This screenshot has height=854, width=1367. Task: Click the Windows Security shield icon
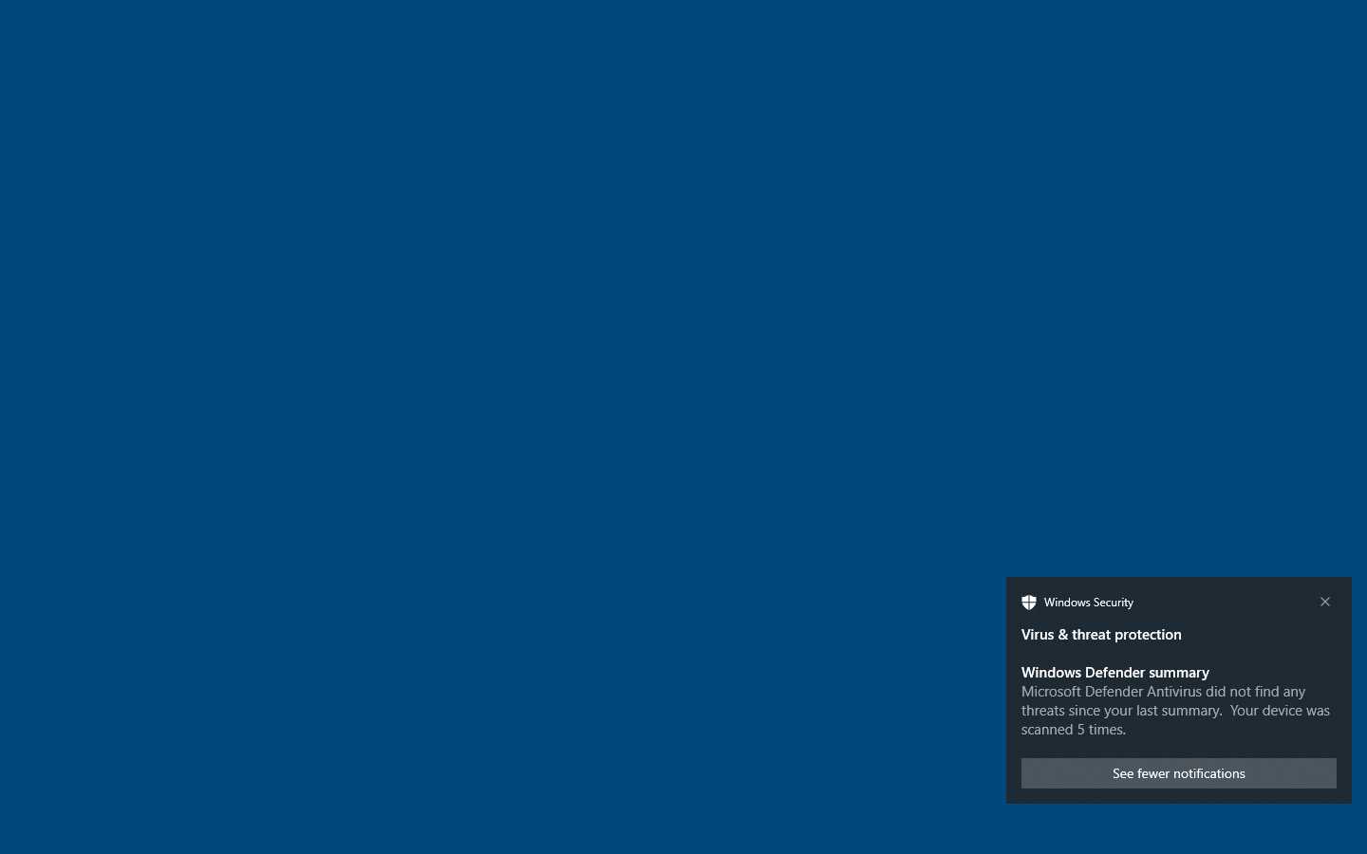coord(1029,603)
